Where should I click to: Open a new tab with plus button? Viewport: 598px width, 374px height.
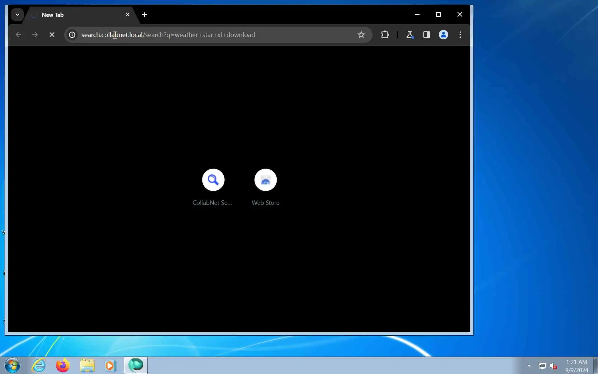point(145,15)
